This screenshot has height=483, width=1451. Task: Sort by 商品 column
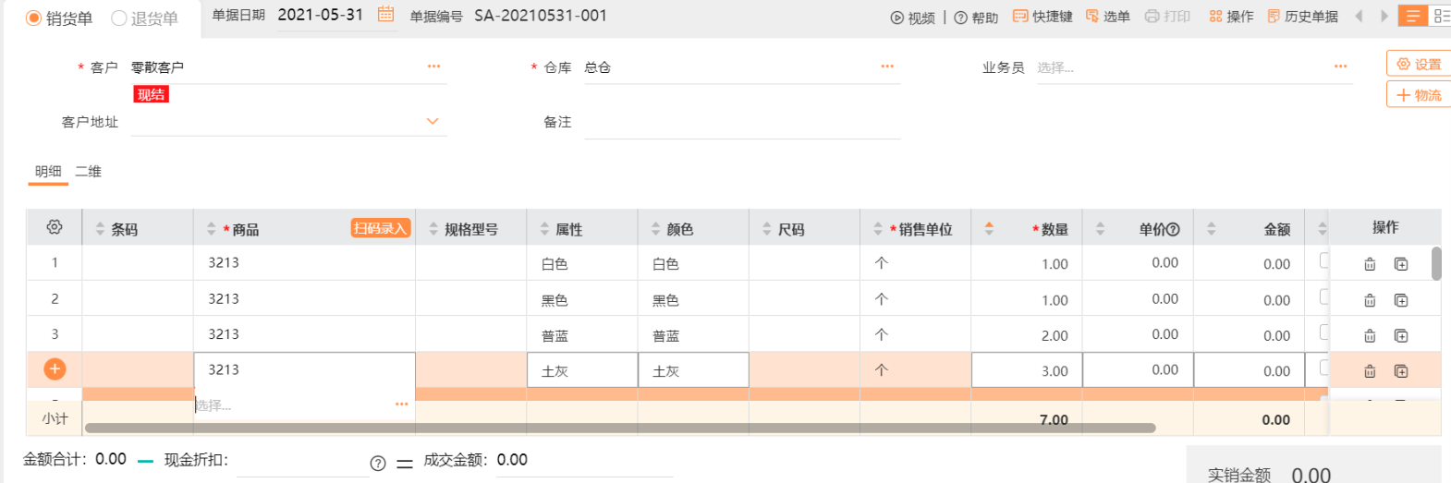click(212, 229)
